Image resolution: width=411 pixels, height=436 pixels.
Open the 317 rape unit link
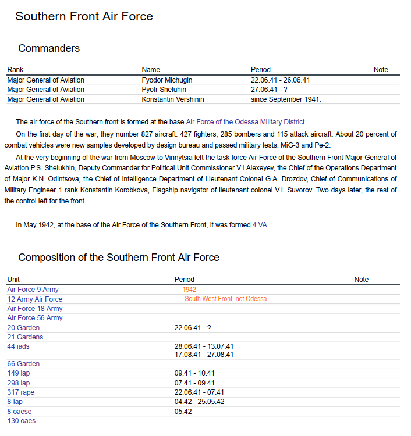tap(20, 392)
